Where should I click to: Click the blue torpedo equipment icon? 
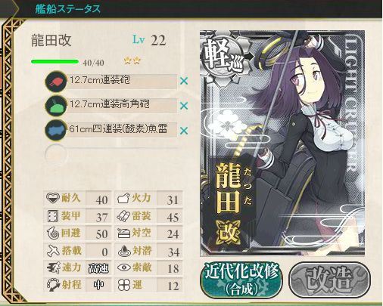(56, 131)
